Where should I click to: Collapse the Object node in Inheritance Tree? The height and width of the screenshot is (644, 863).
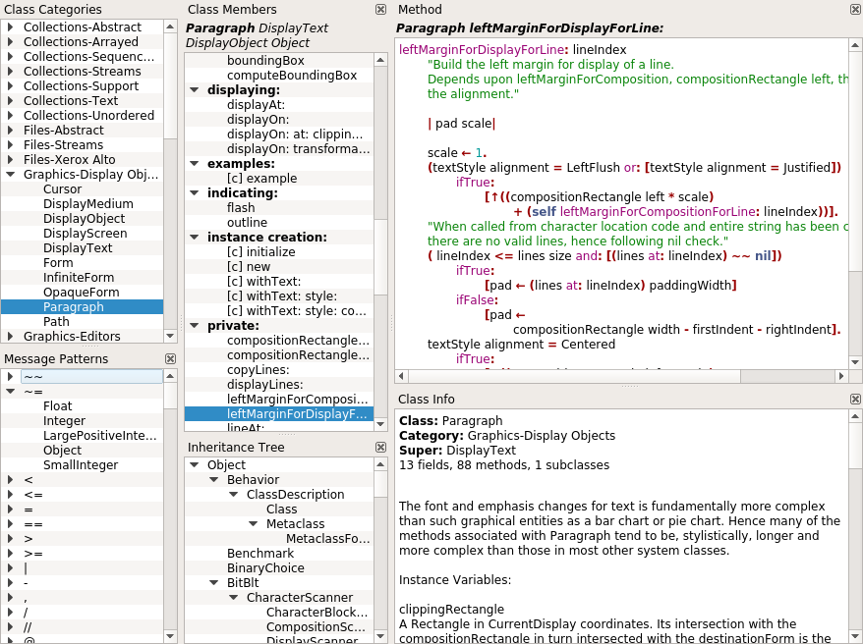tap(195, 465)
